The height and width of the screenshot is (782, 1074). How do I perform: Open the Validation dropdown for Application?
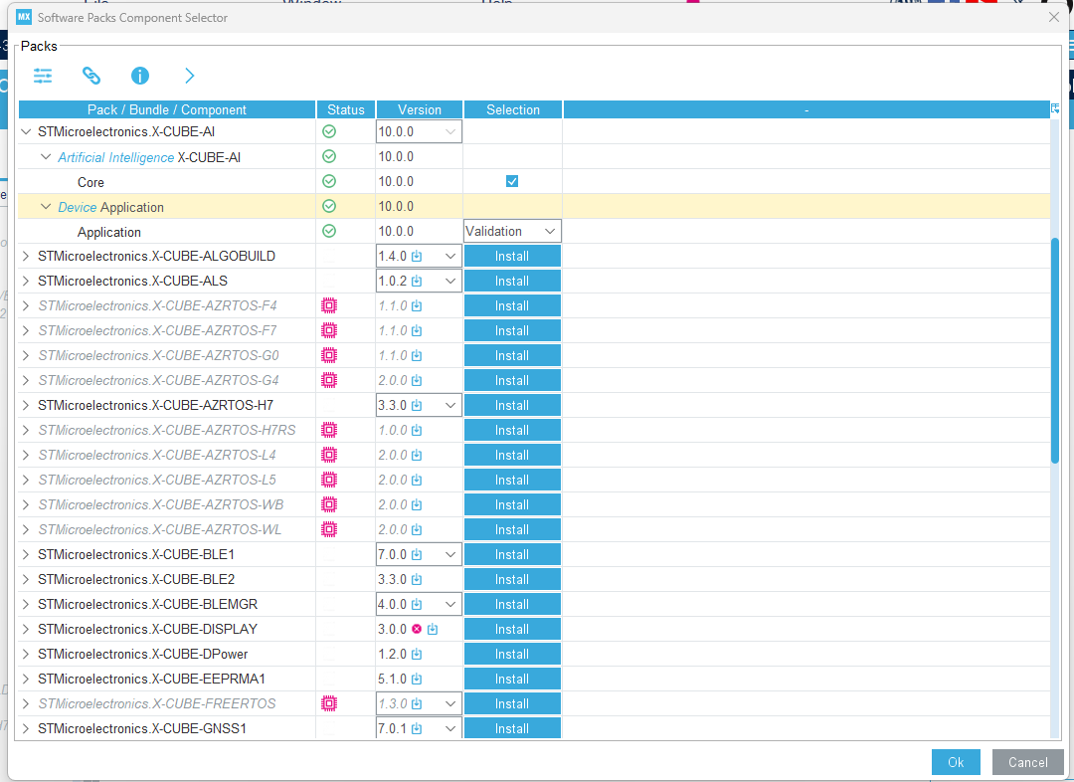(x=511, y=230)
